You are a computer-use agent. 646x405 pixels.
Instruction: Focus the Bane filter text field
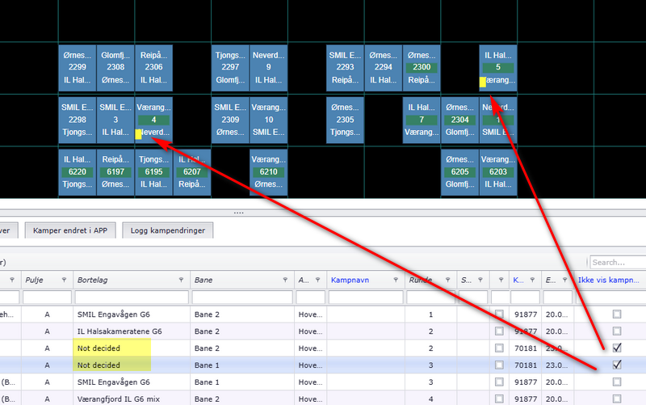(242, 297)
